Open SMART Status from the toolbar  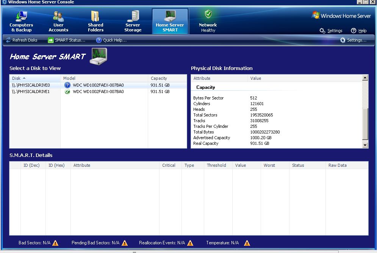pyautogui.click(x=67, y=40)
